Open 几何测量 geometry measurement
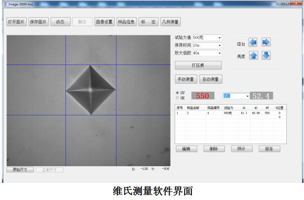This screenshot has height=200, width=304. [171, 22]
